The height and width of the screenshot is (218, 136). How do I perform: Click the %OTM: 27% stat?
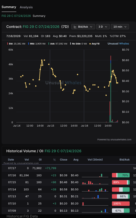[x=118, y=36]
